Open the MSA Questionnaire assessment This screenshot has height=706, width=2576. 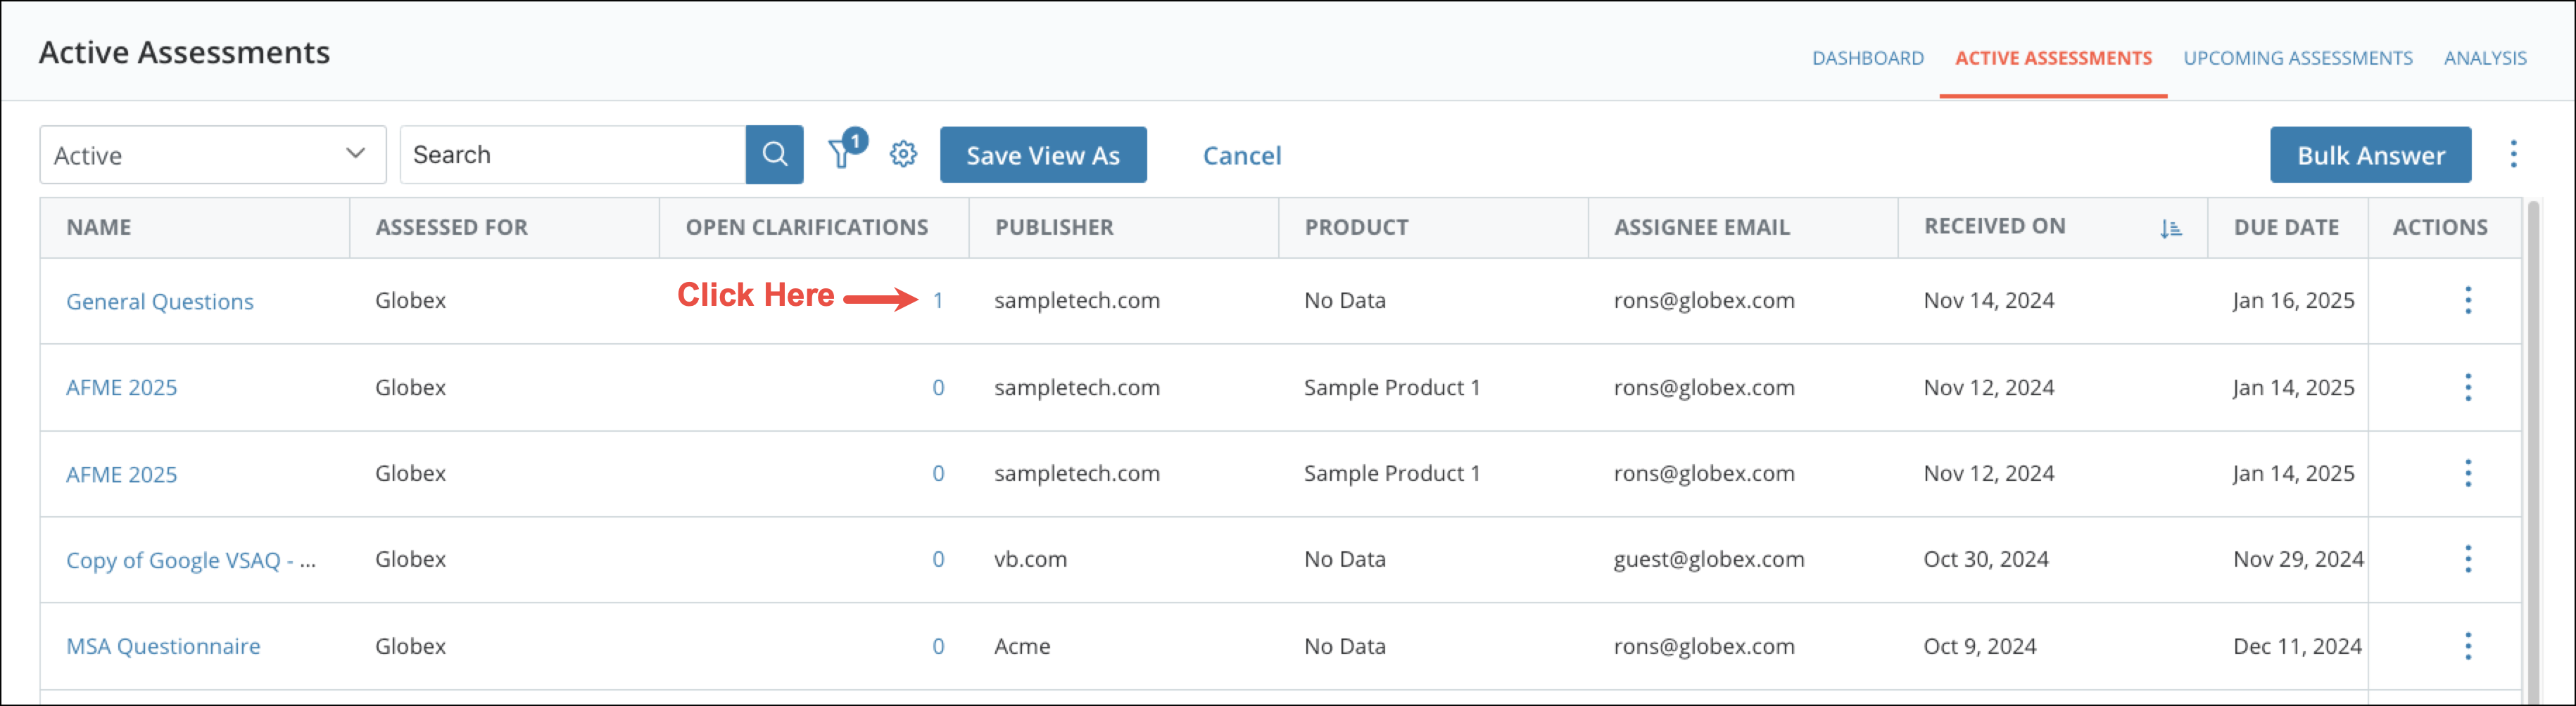click(x=163, y=646)
